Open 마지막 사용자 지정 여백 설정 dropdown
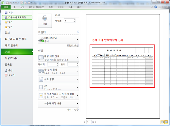Viewport: 170px width, 126px height. [x=58, y=95]
